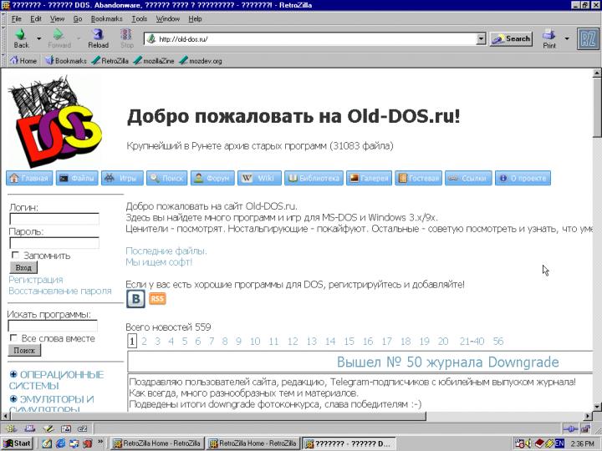602x451 pixels.
Task: Click the horizontal scrollbar thumb
Action: pyautogui.click(x=217, y=416)
